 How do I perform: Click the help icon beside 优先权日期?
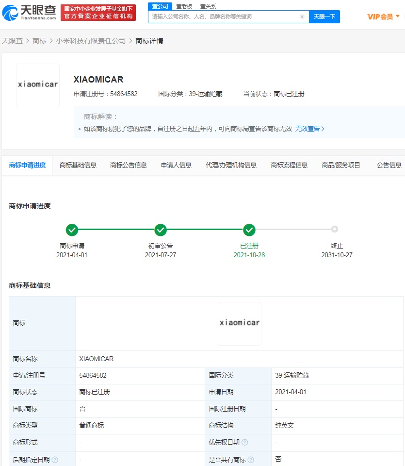[245, 442]
